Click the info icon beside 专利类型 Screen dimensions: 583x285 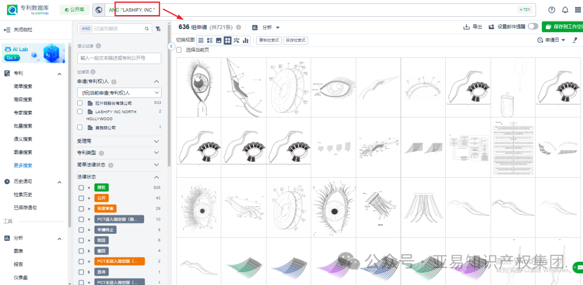101,153
